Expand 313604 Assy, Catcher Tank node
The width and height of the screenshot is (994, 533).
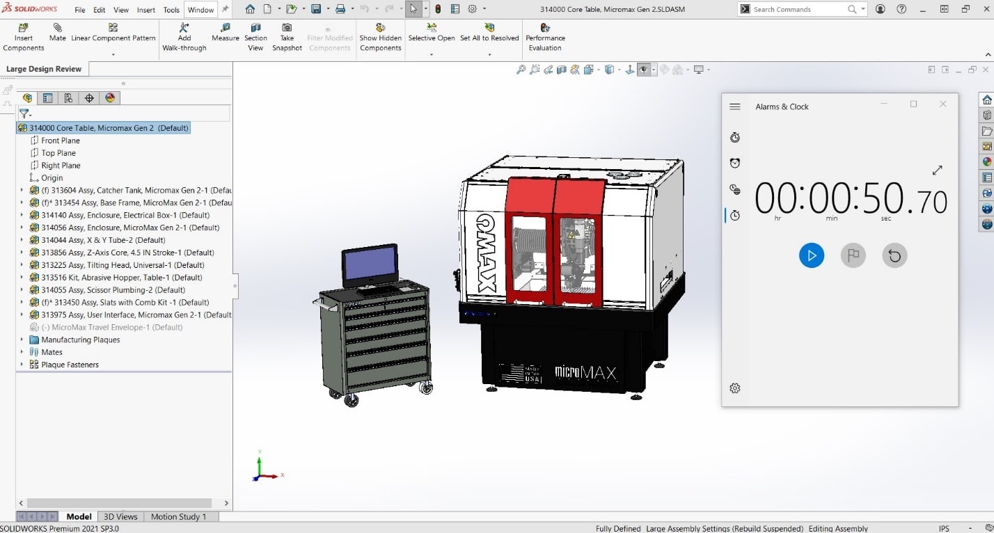pos(22,190)
